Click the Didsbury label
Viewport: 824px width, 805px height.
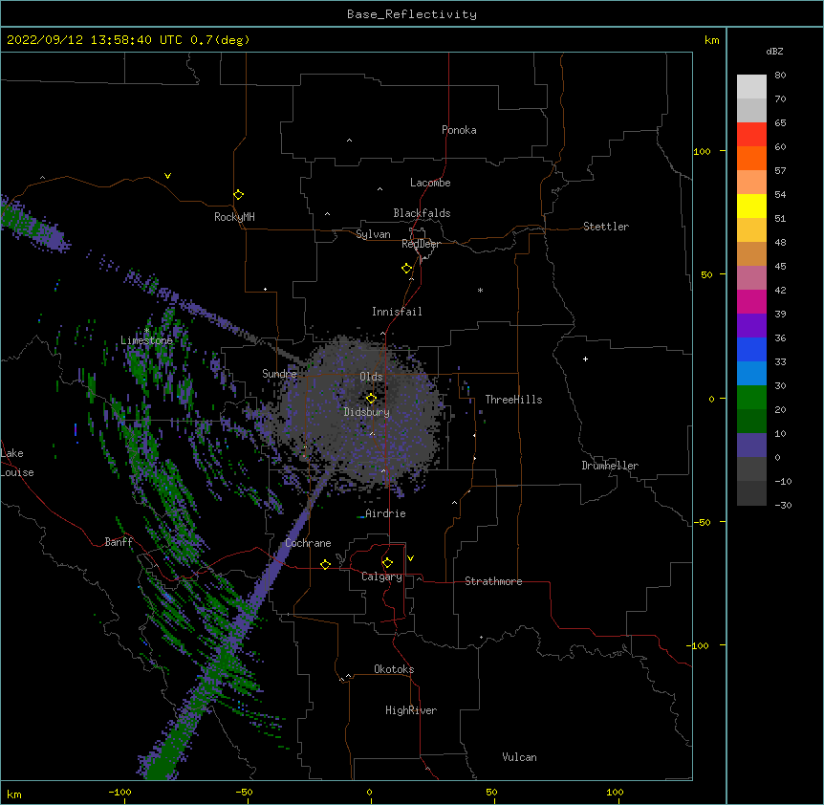click(x=367, y=412)
